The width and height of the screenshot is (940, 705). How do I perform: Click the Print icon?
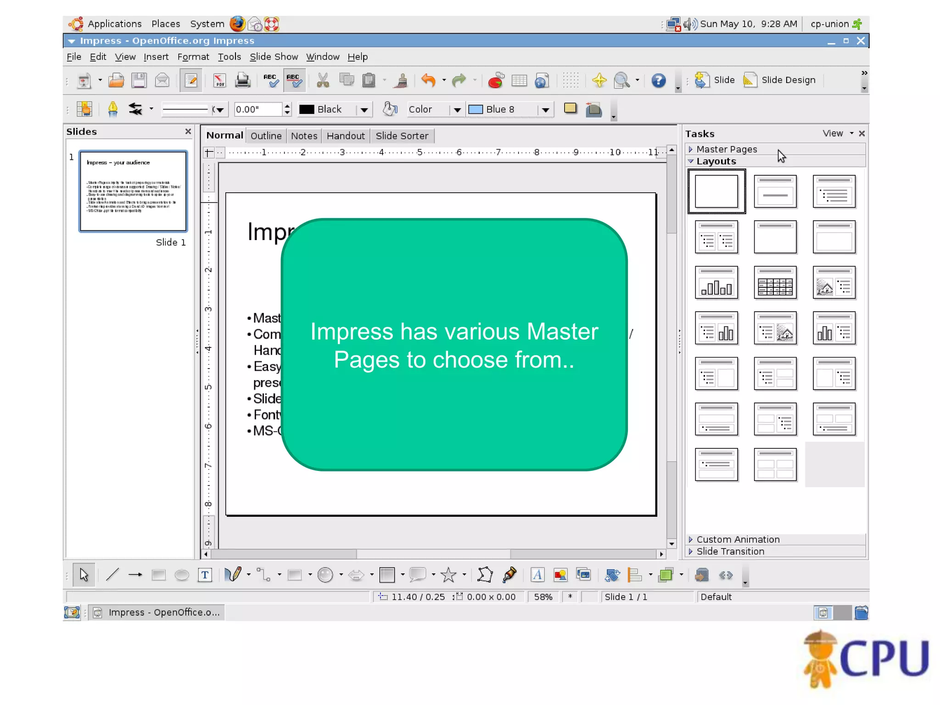coord(242,81)
